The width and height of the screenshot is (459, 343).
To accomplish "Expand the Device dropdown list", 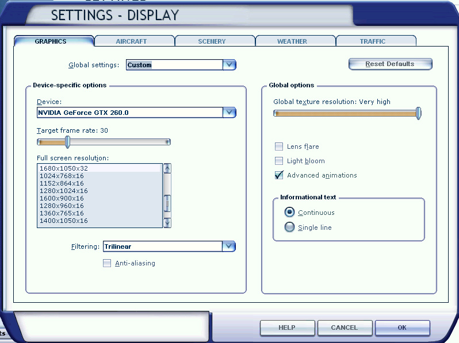I will click(x=229, y=113).
